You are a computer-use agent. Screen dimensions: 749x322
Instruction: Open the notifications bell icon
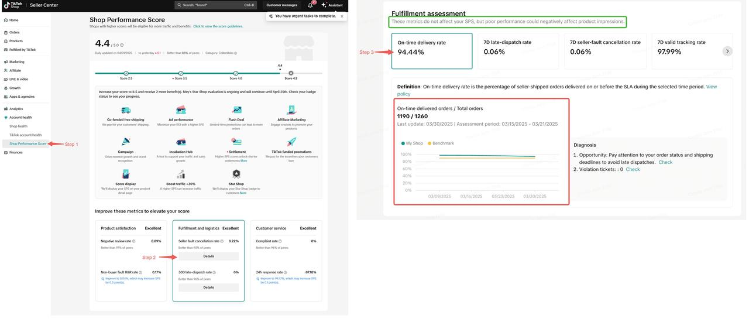(x=310, y=5)
